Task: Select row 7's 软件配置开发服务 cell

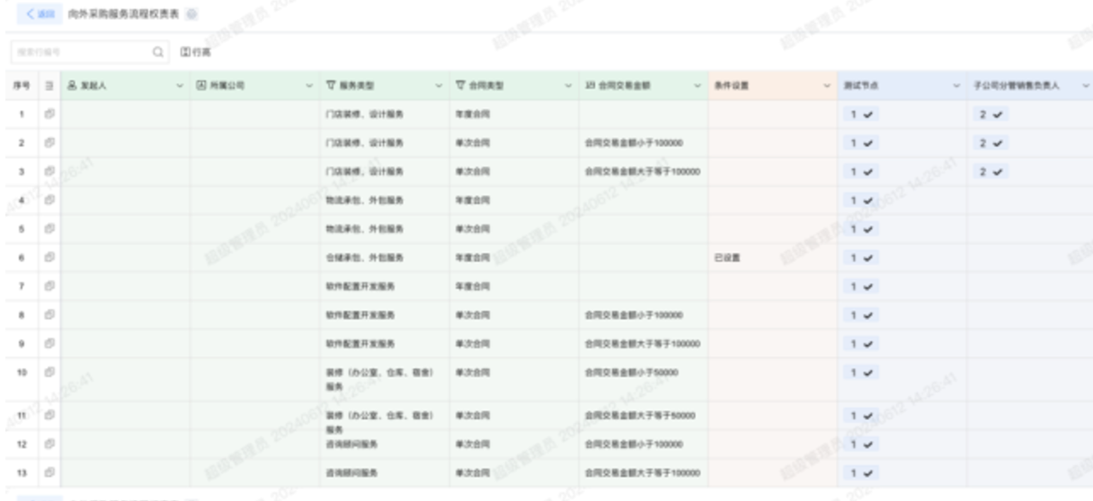Action: (x=385, y=286)
